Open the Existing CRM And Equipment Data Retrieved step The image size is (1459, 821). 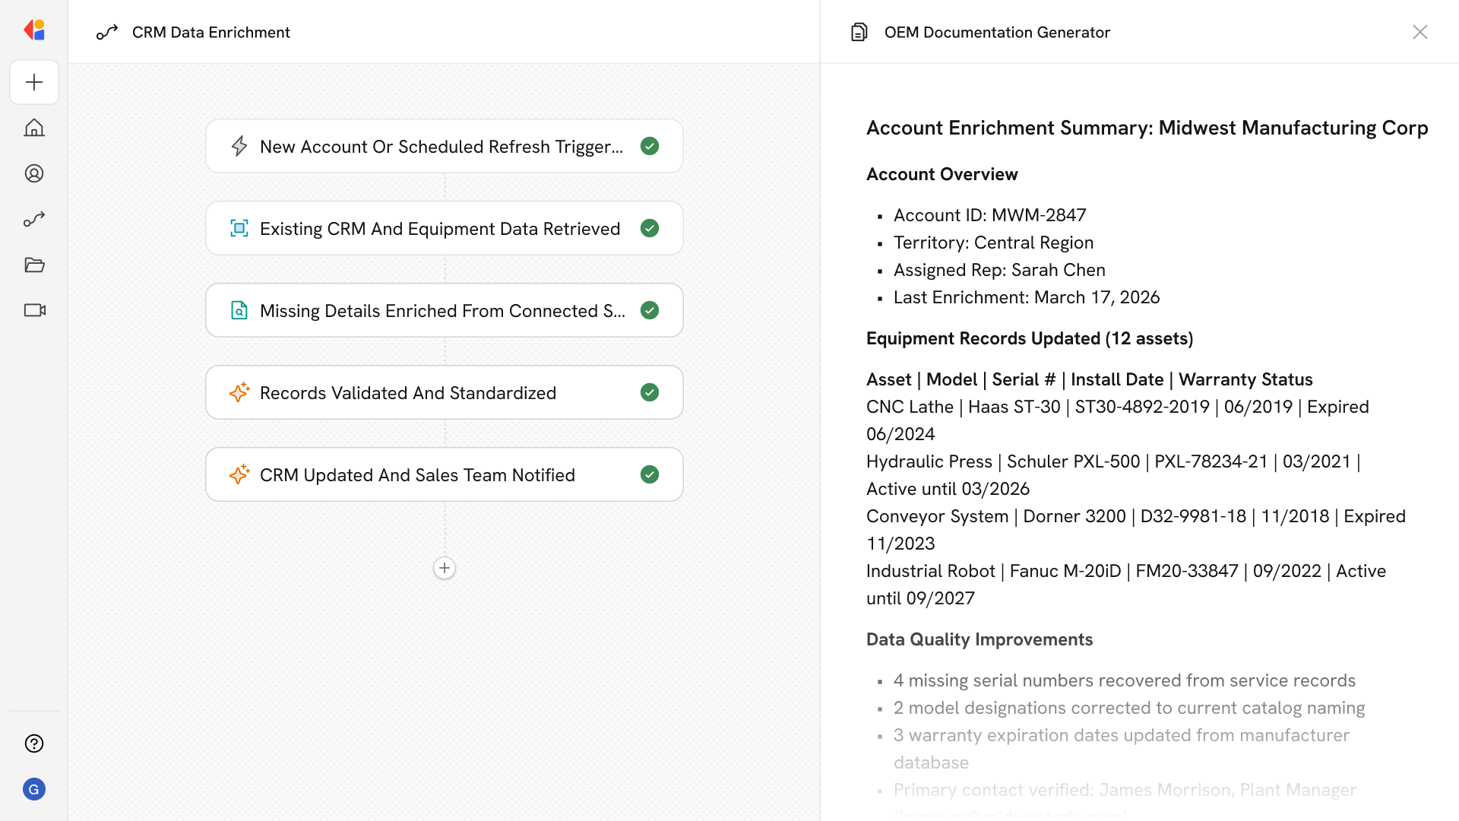439,228
